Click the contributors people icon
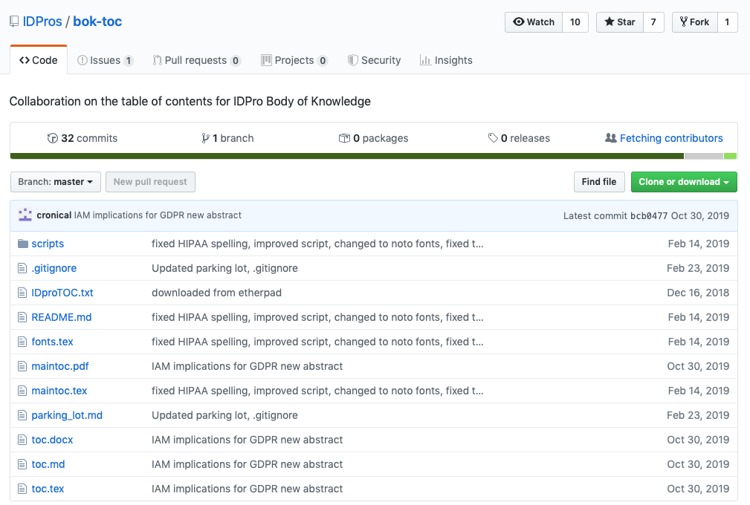Image resolution: width=750 pixels, height=505 pixels. click(x=611, y=138)
